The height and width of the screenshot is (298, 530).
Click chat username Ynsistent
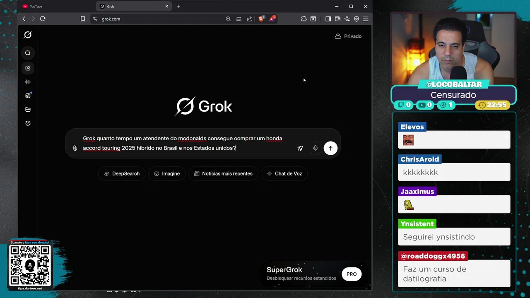(x=417, y=224)
